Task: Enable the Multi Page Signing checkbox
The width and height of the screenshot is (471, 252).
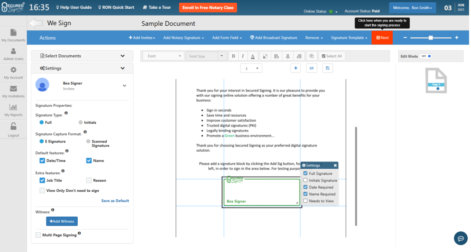Action: (x=38, y=235)
